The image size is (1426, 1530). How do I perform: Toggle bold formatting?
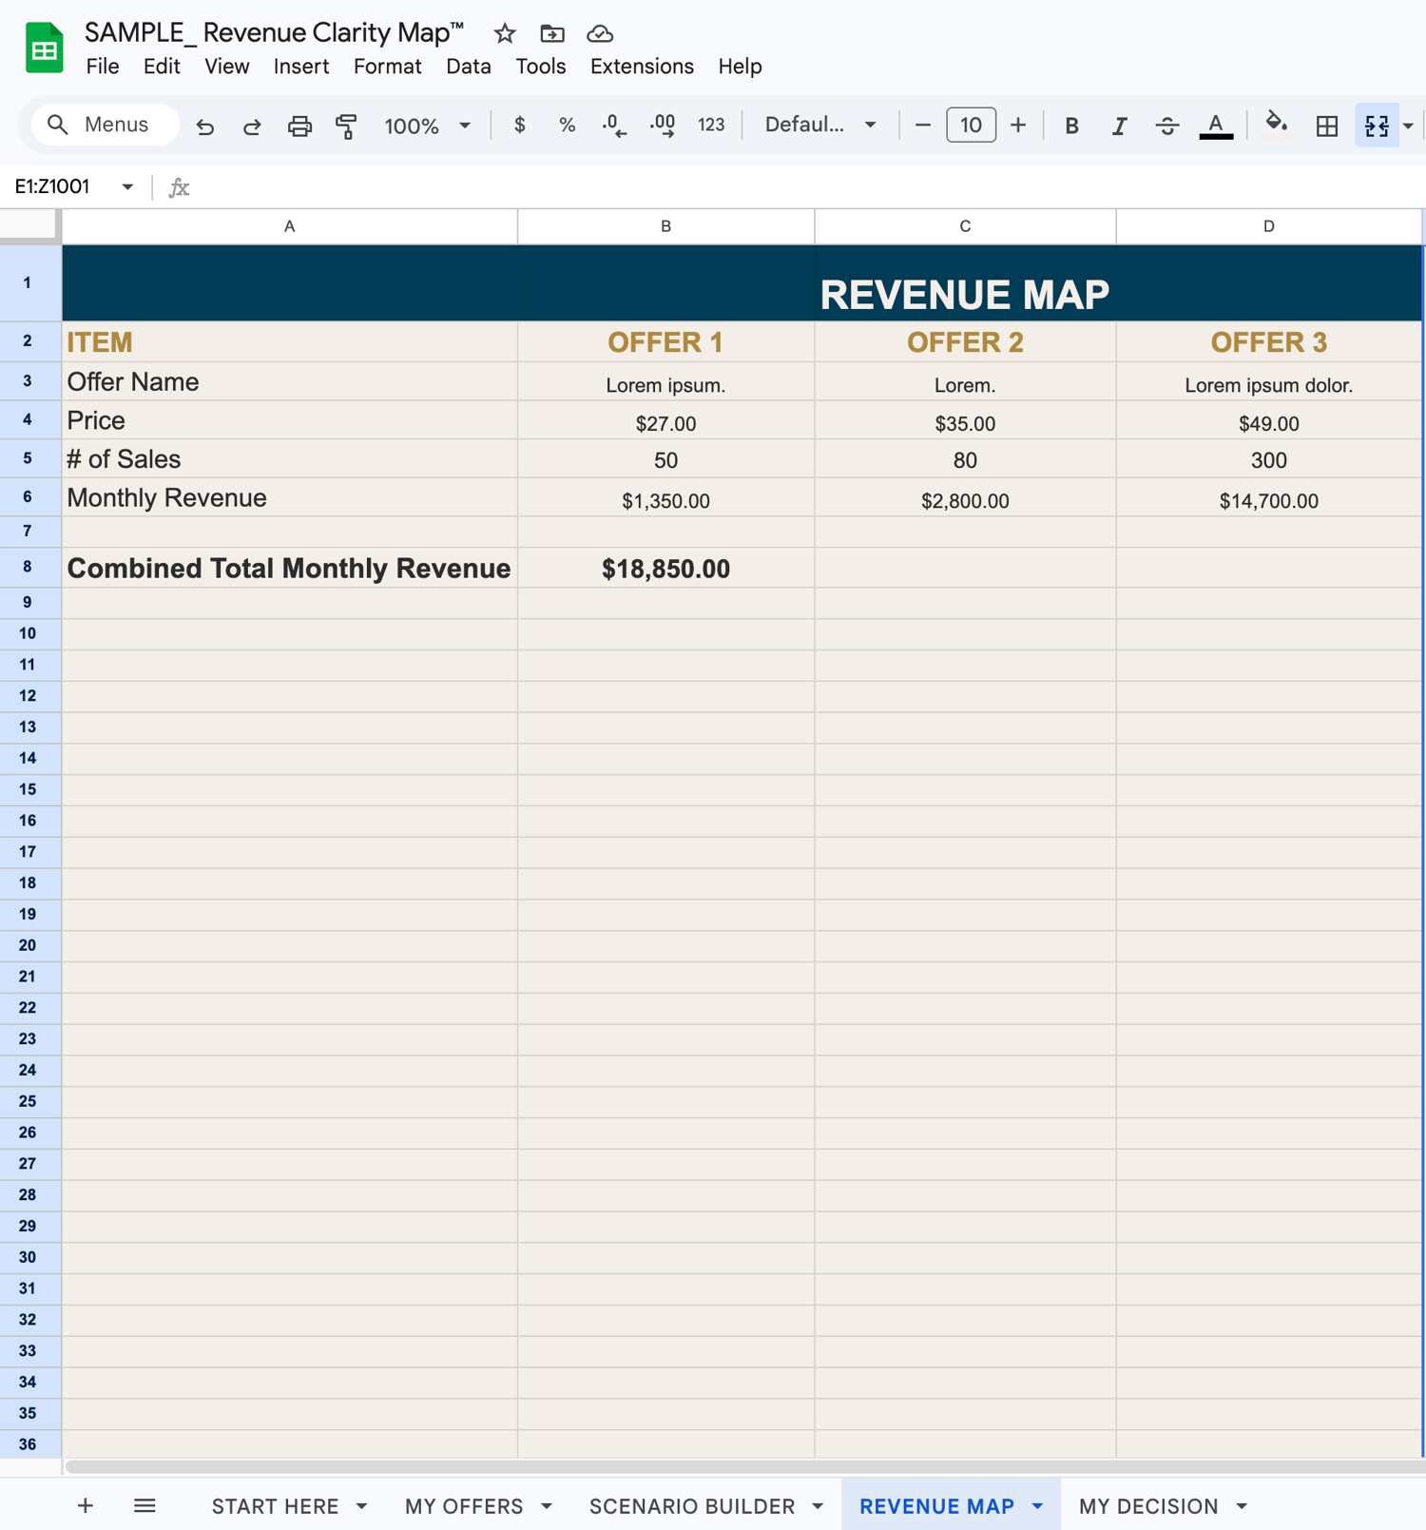pyautogui.click(x=1071, y=126)
